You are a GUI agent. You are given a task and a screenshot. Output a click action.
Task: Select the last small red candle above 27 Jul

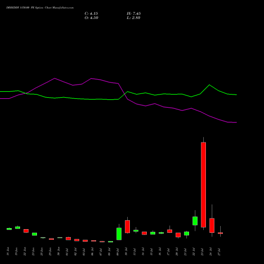pos(220,233)
